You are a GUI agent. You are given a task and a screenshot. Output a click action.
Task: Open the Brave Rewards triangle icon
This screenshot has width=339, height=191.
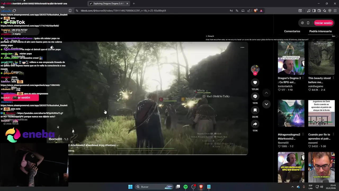pos(261,11)
